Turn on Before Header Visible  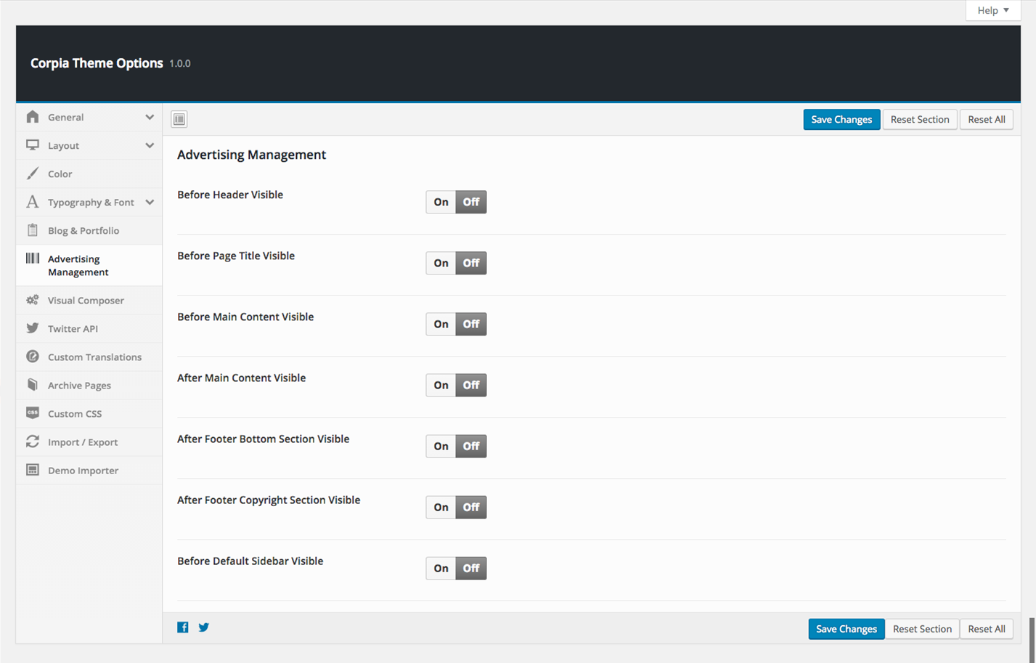point(441,202)
